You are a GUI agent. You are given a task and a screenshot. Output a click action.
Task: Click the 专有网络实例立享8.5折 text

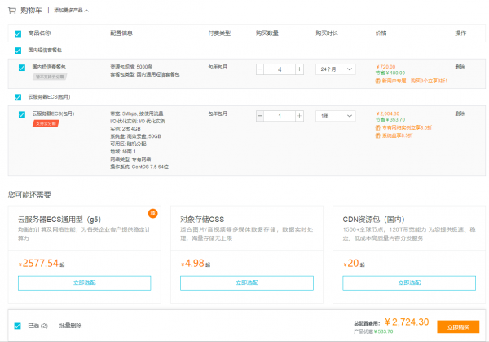pyautogui.click(x=407, y=127)
